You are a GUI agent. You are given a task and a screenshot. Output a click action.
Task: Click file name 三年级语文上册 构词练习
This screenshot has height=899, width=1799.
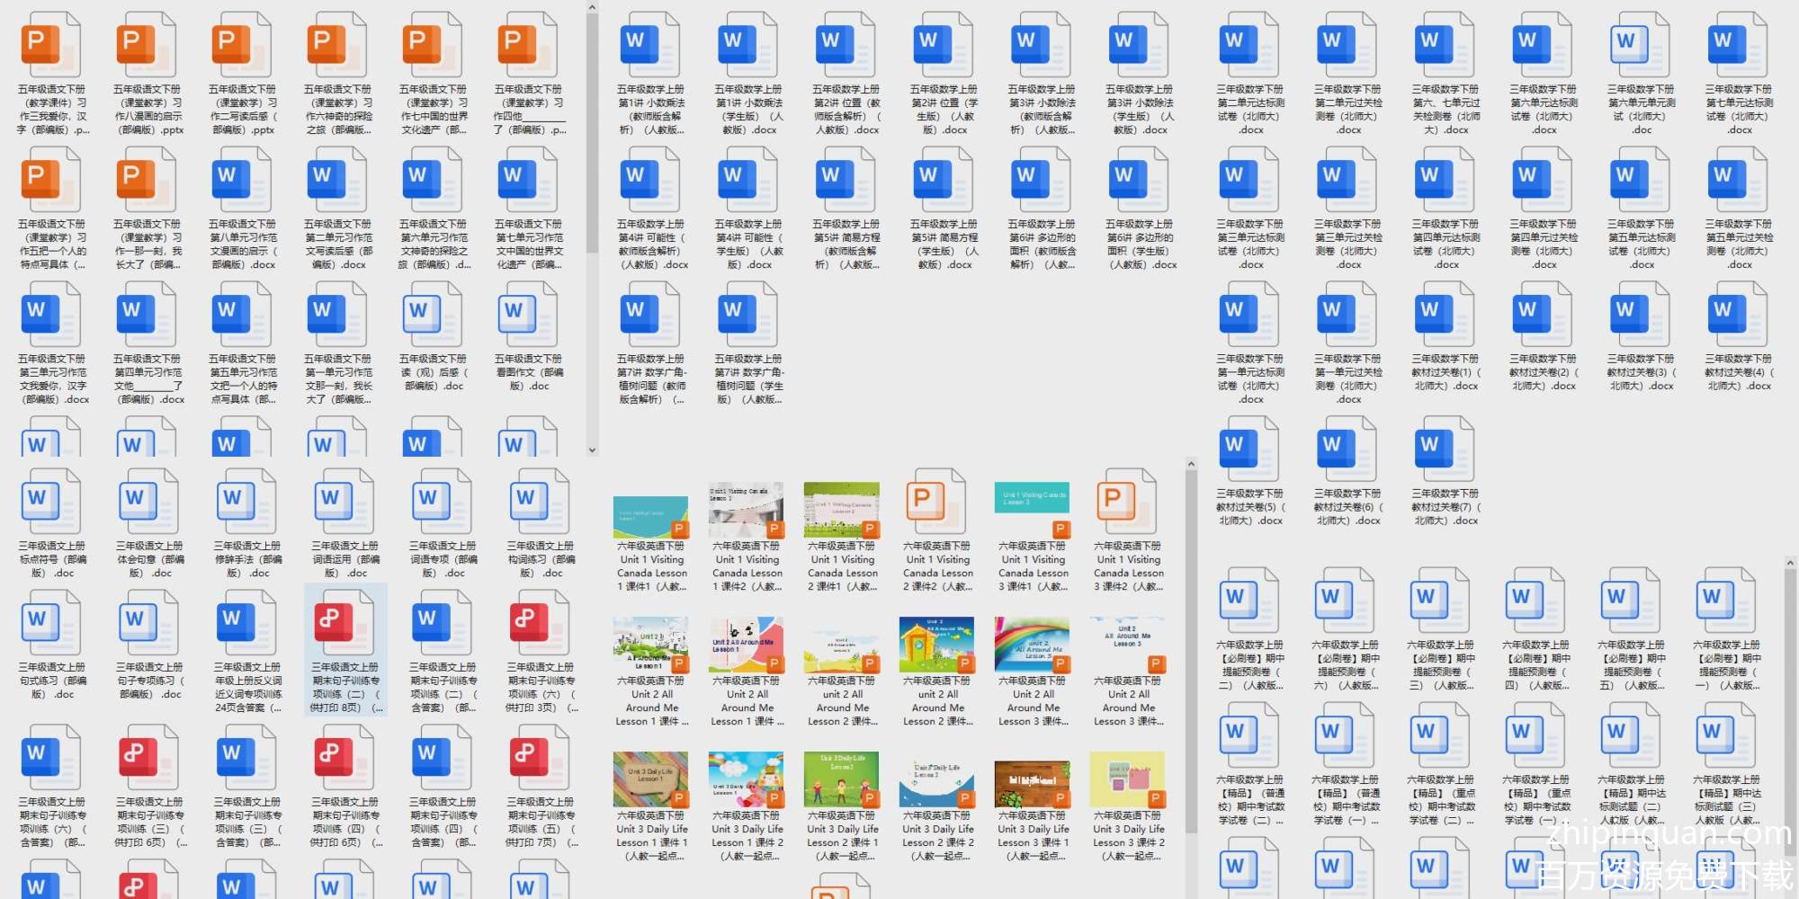pyautogui.click(x=541, y=559)
